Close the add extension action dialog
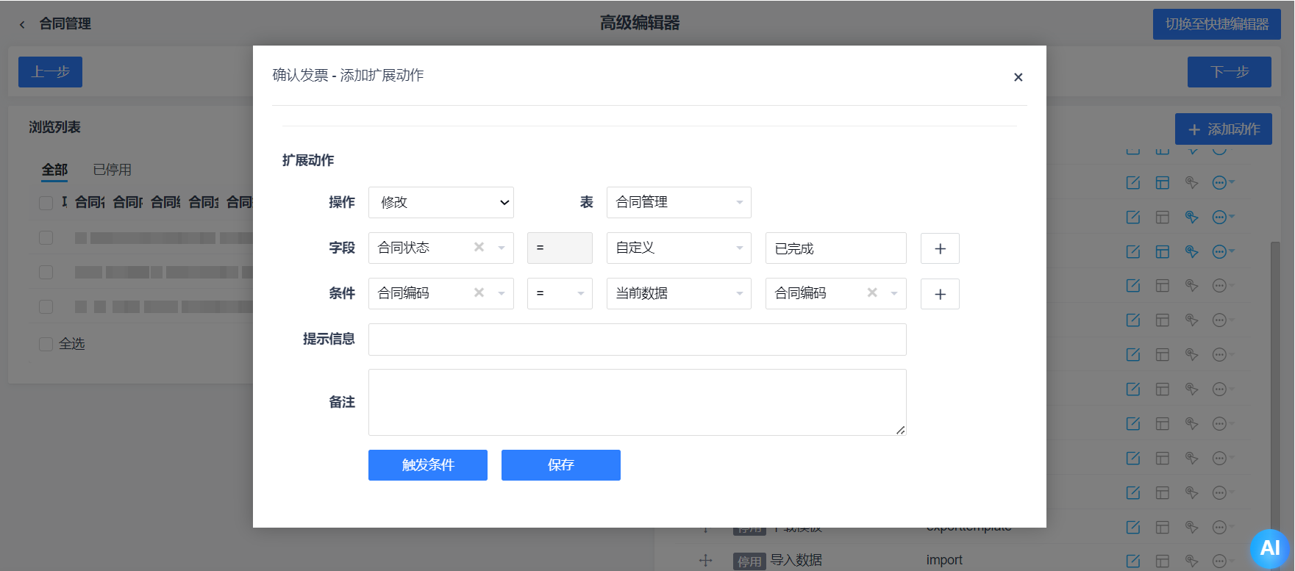Screen dimensions: 1295x571 click(x=1018, y=77)
